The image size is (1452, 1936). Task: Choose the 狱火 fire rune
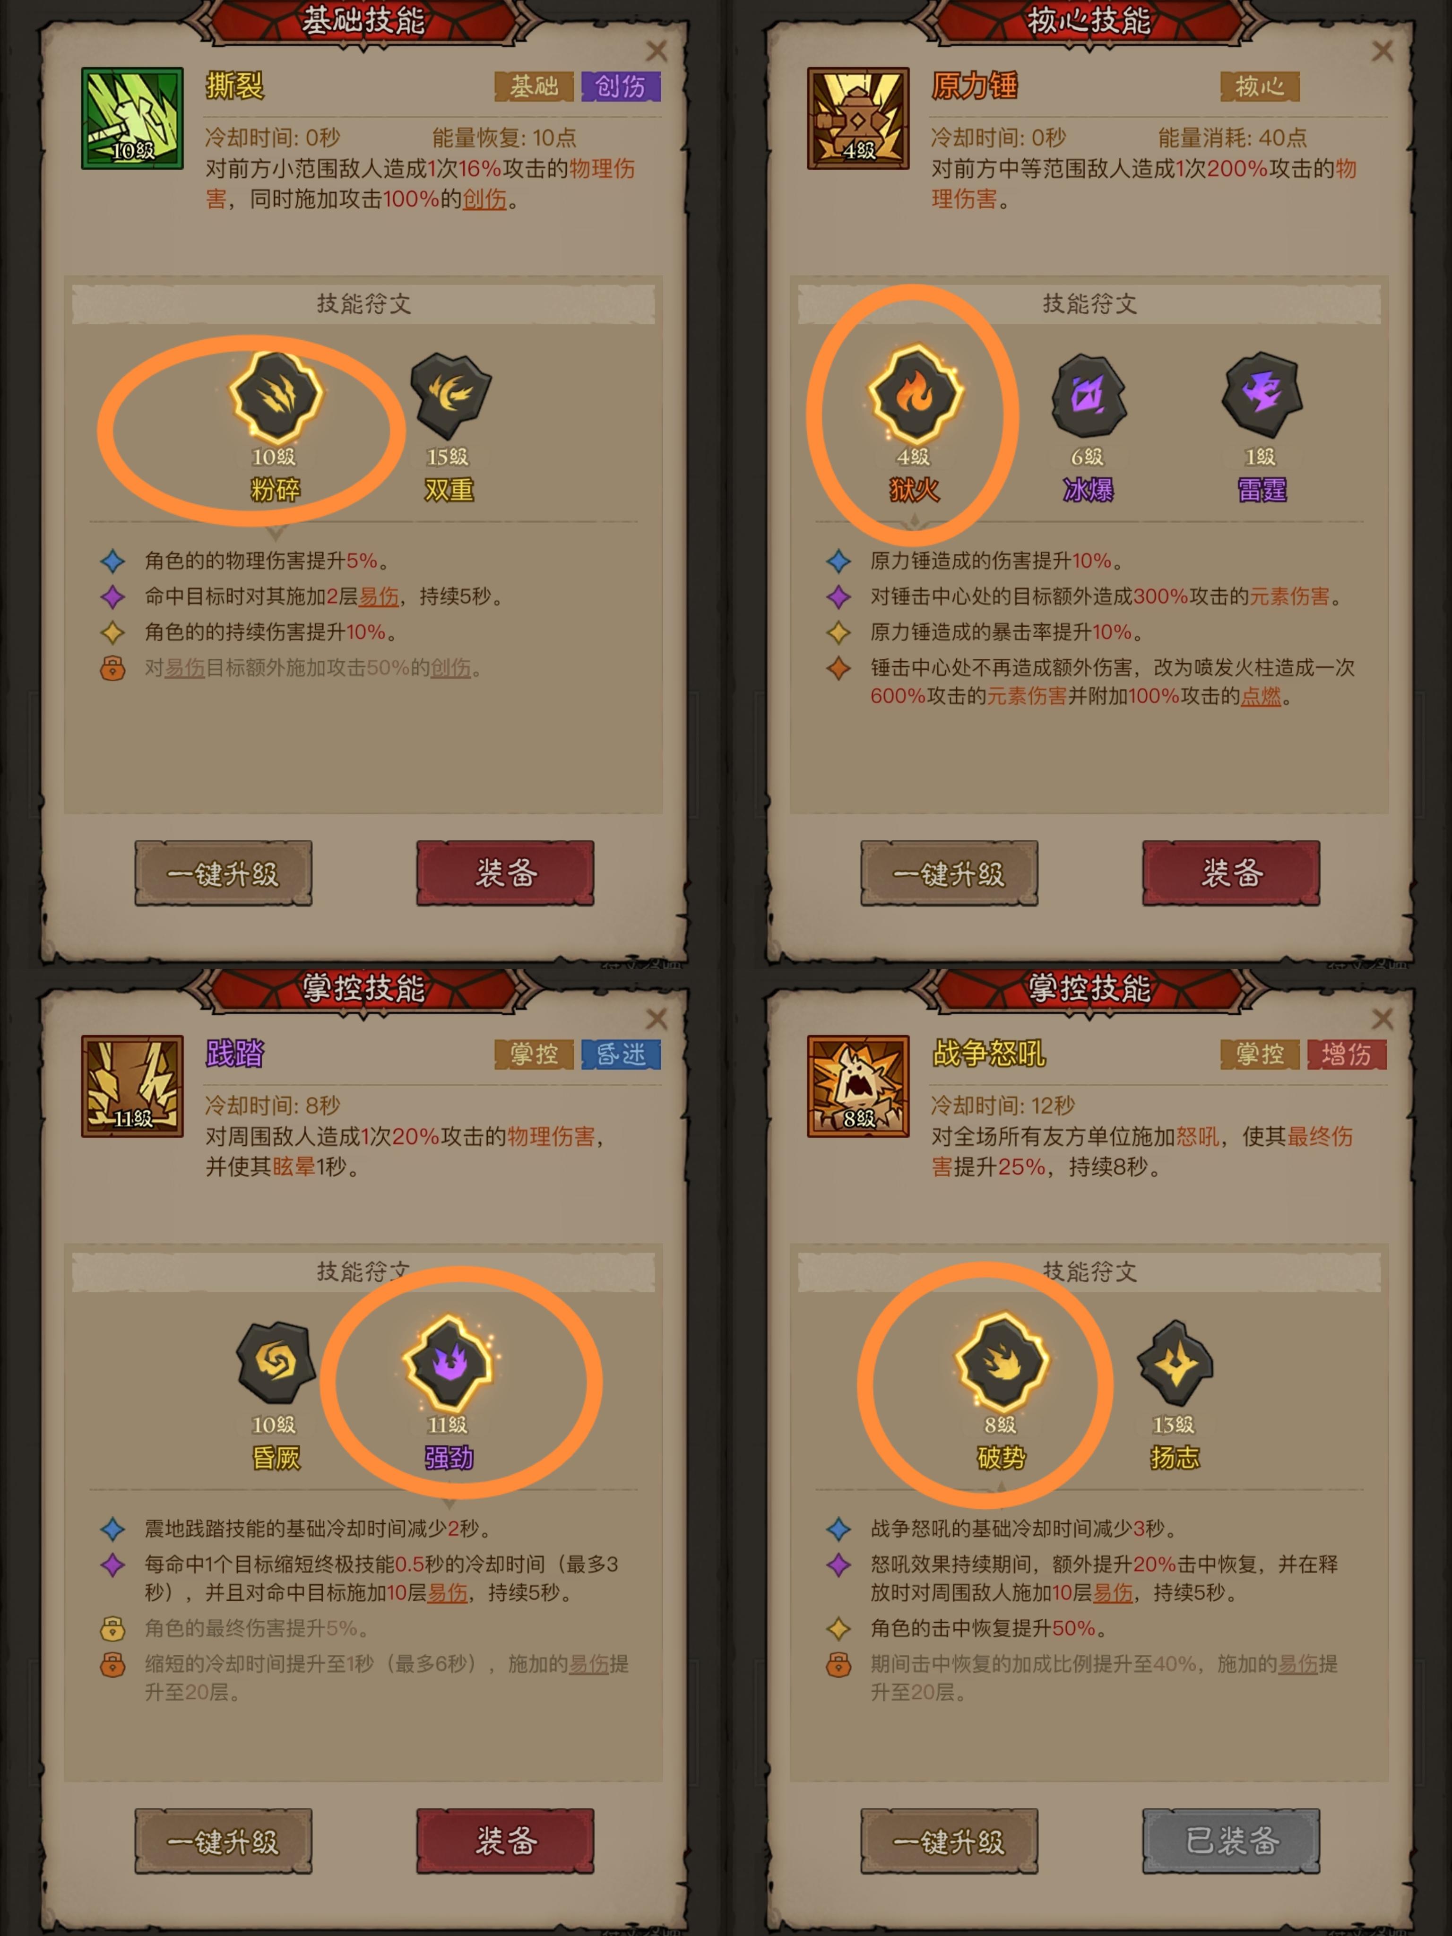pyautogui.click(x=915, y=394)
